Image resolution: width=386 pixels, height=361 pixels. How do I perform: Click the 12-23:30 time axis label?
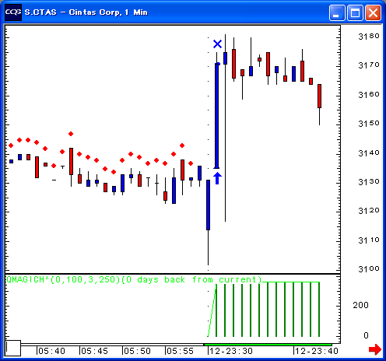click(231, 351)
